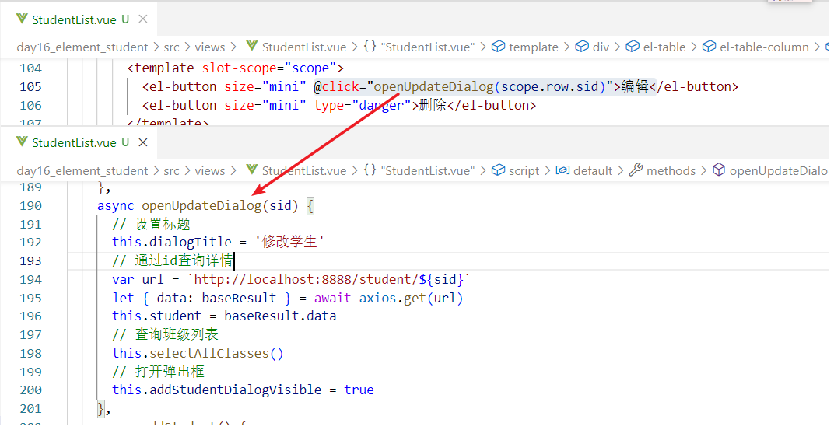Click method cube icon before openUpdateDialog breadcrumb
The width and height of the screenshot is (834, 437).
coord(719,170)
